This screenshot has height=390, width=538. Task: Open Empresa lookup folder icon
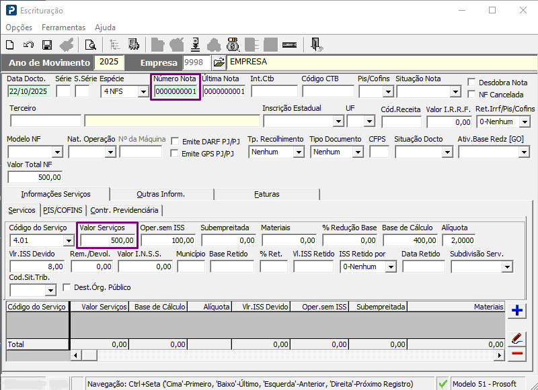[x=219, y=62]
